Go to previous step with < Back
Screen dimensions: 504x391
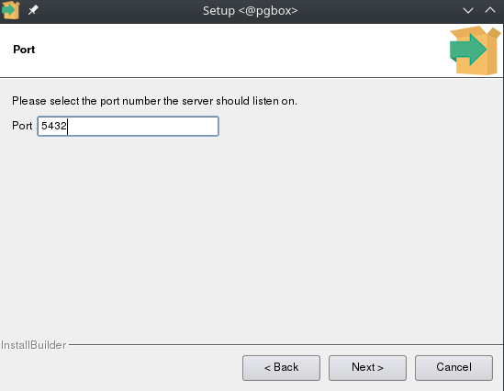[x=281, y=367]
